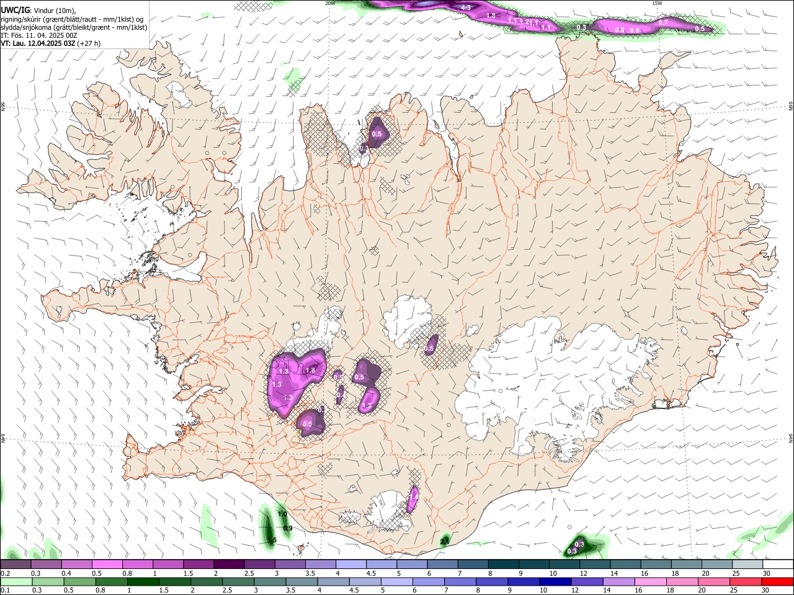Click the white 30 swatch in snow scale
This screenshot has width=794, height=595.
pos(777,565)
